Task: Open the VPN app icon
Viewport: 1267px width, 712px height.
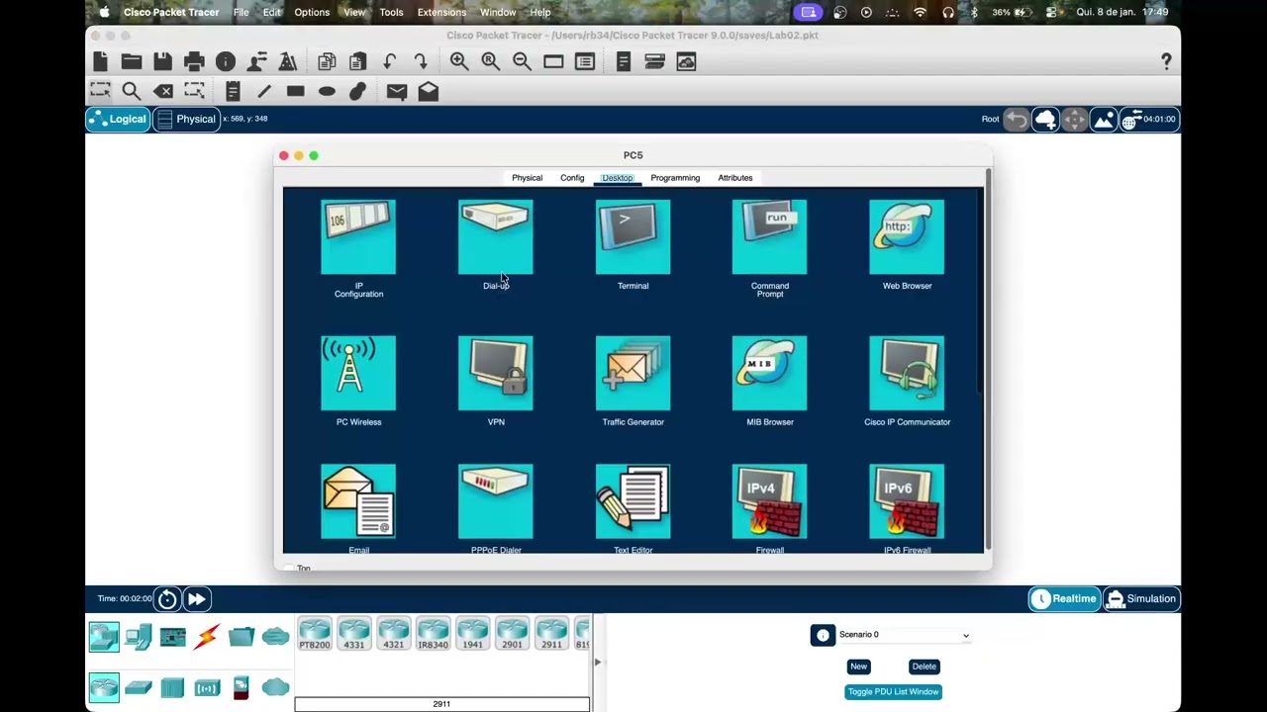Action: pyautogui.click(x=496, y=373)
